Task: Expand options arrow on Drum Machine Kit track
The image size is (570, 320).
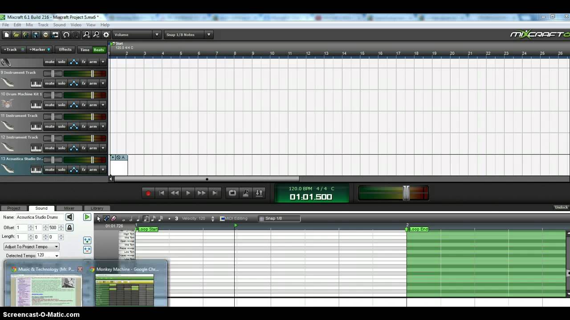Action: point(103,105)
